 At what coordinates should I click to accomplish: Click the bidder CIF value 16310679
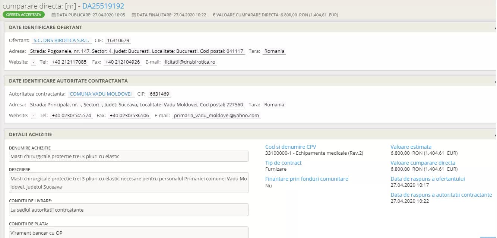(x=118, y=41)
